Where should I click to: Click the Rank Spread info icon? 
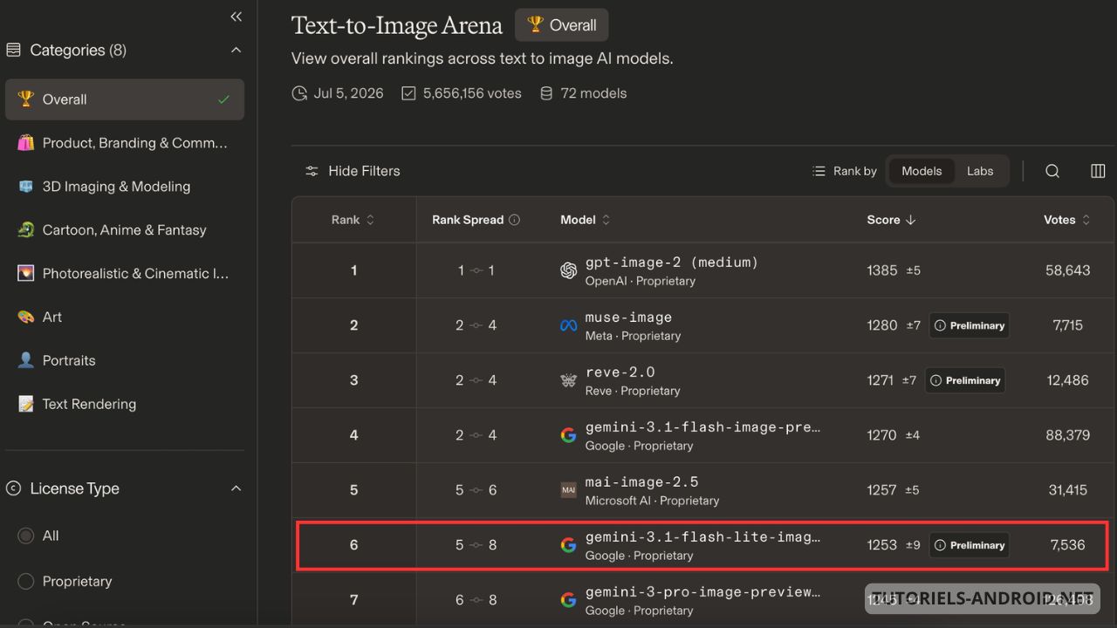514,220
